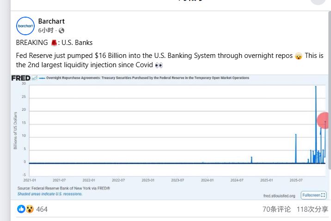331x221 pixels.
Task: Click the blue legend line in chart title
Action: pyautogui.click(x=42, y=78)
